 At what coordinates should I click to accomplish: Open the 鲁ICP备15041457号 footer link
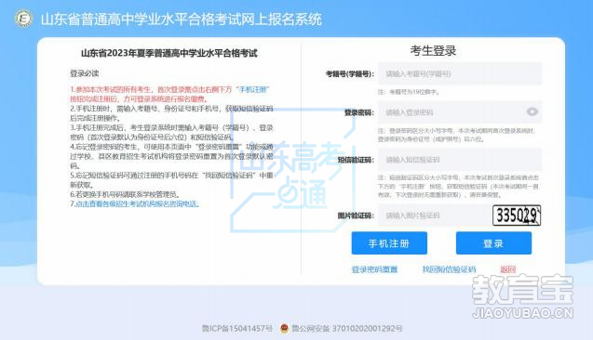tap(237, 328)
